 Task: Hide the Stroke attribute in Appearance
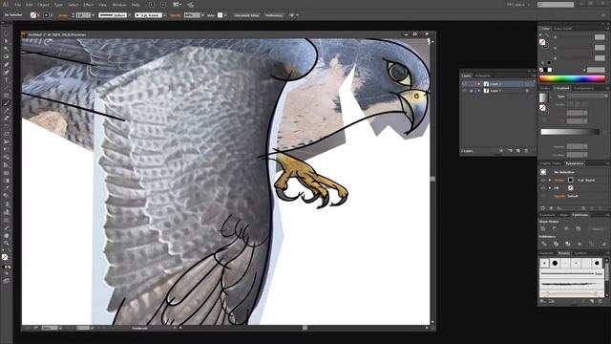(x=543, y=181)
